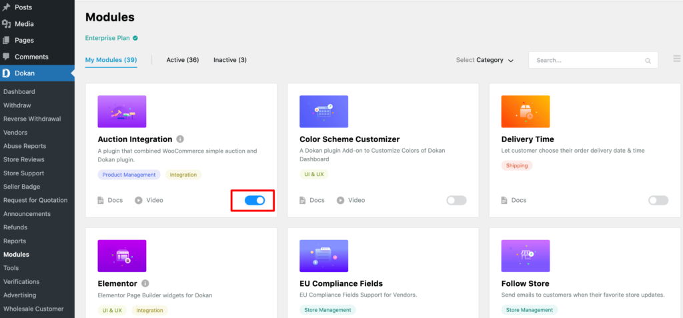The width and height of the screenshot is (683, 318).
Task: Click the list view icon beside search
Action: coord(677,59)
